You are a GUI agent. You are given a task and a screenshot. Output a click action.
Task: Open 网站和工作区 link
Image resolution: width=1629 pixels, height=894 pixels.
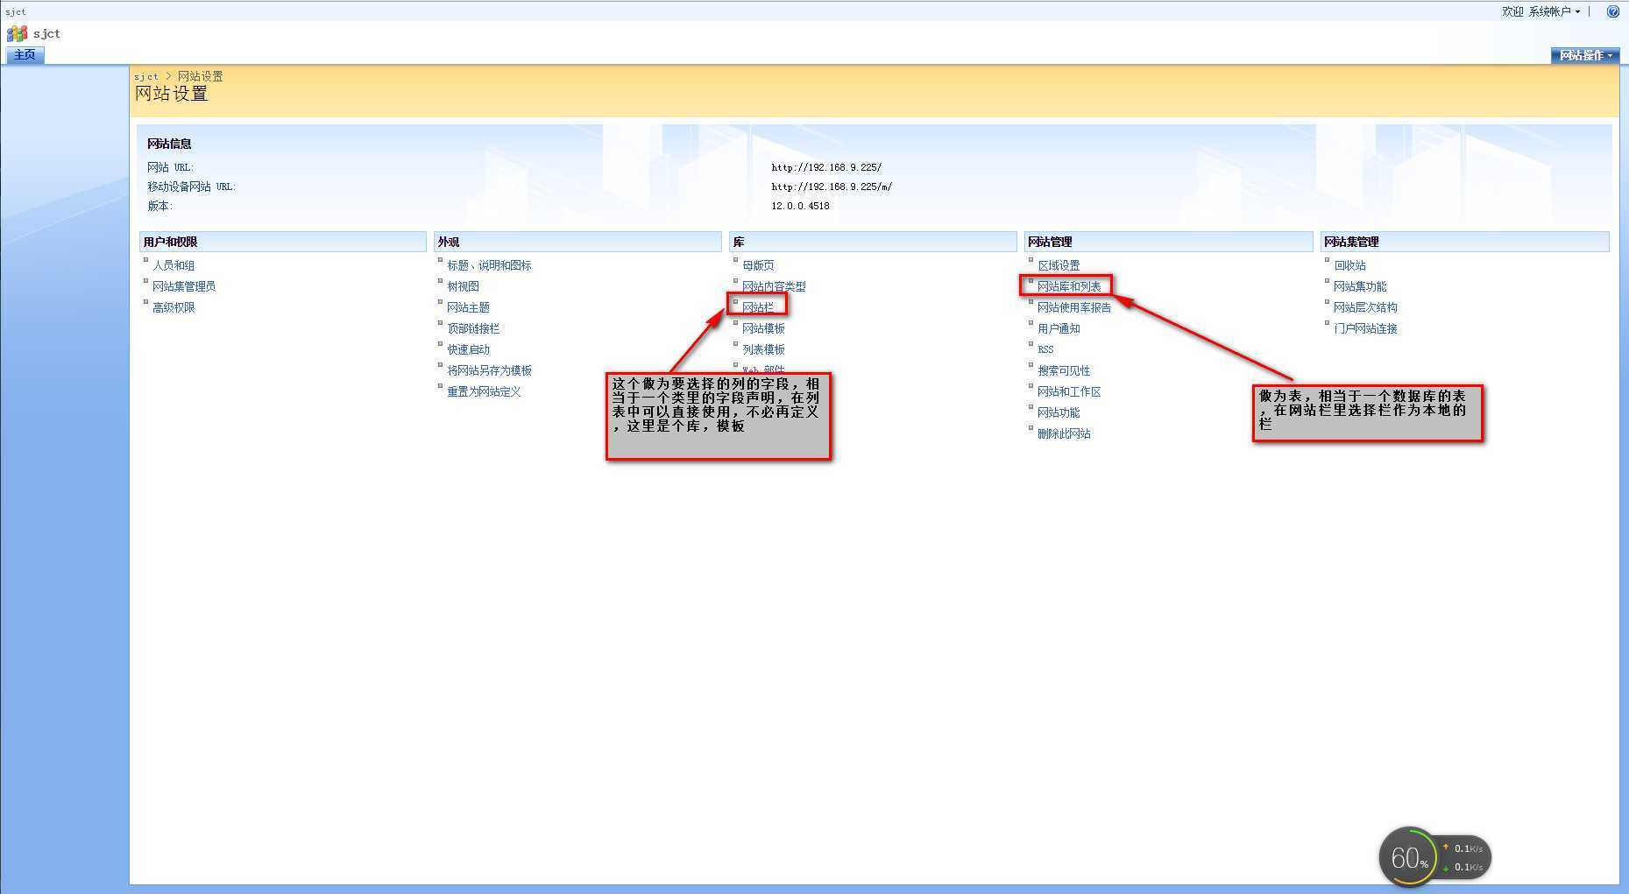pos(1069,391)
